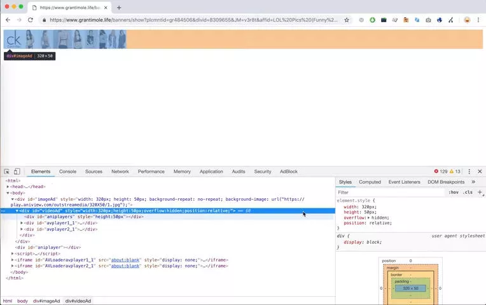
Task: Collapse the div videoAd node
Action: click(17, 210)
